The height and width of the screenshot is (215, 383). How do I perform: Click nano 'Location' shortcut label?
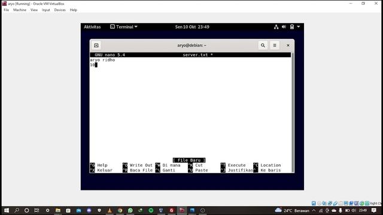click(x=270, y=165)
